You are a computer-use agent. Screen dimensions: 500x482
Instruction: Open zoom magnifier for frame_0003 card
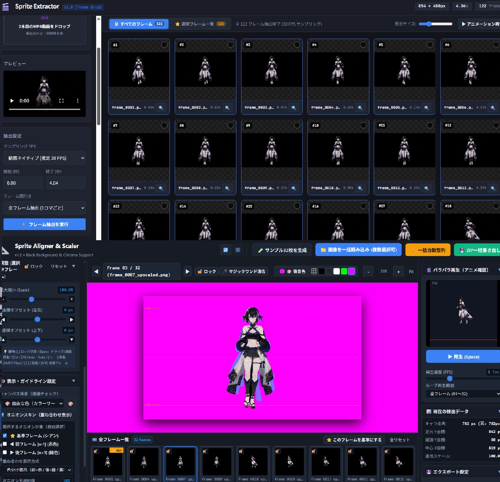click(x=294, y=107)
